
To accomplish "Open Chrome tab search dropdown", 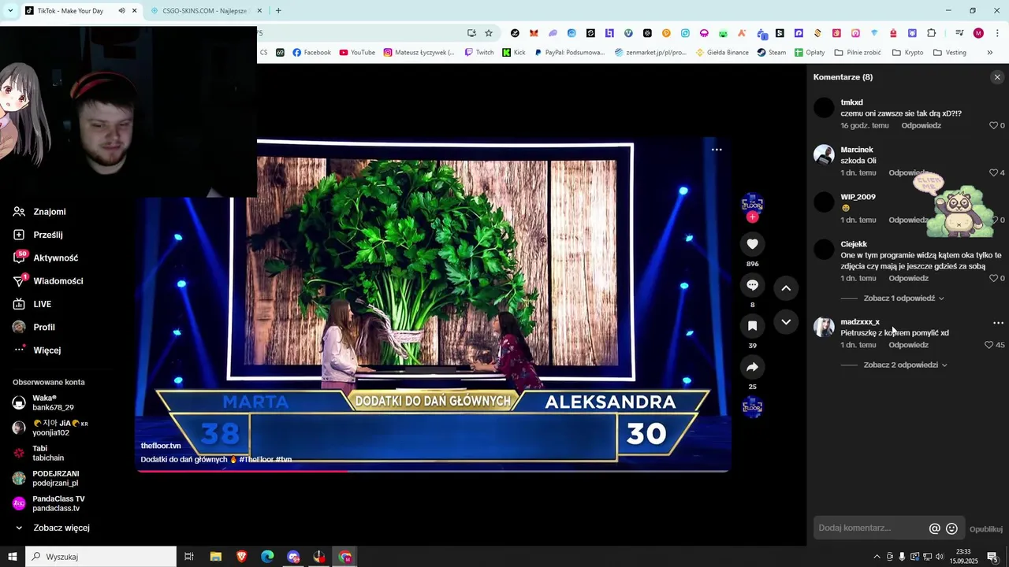I will 10,10.
